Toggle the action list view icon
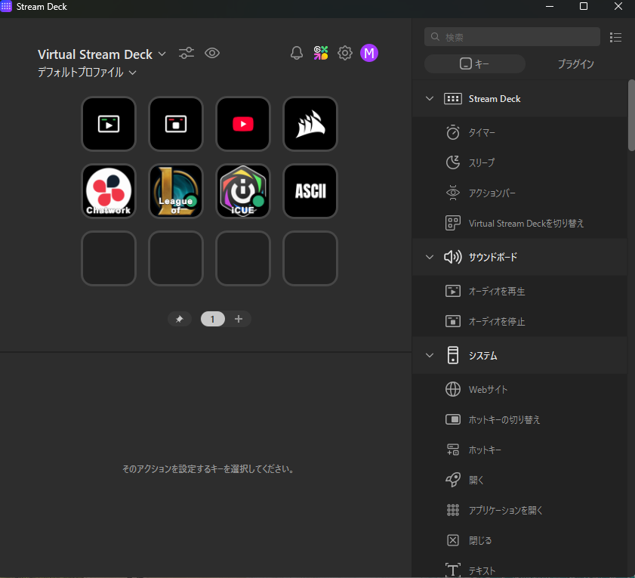Viewport: 635px width, 578px height. pyautogui.click(x=615, y=37)
